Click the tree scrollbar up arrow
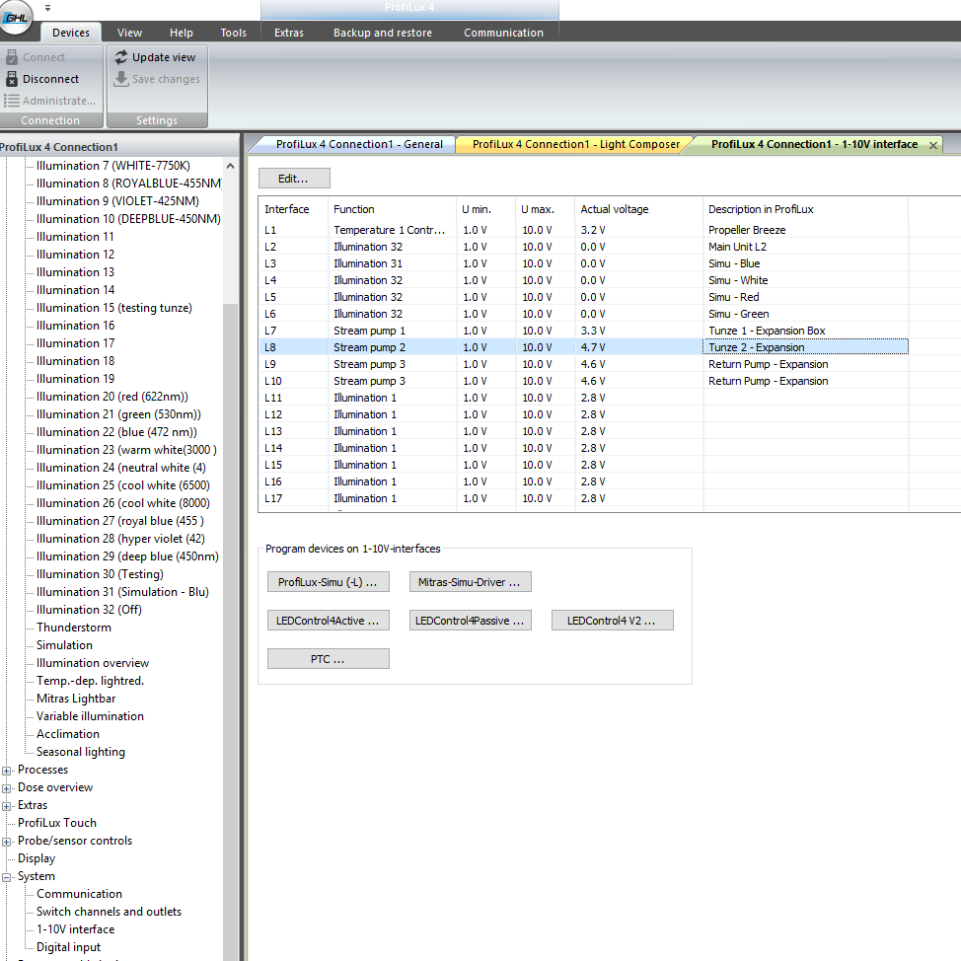 231,166
